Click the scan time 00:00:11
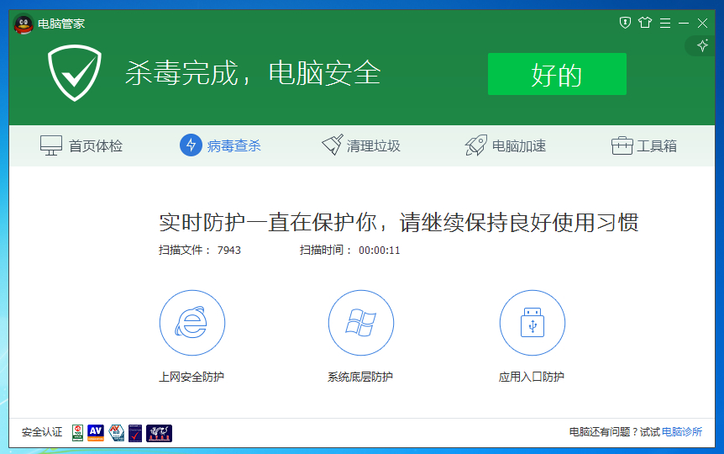Image resolution: width=724 pixels, height=454 pixels. (379, 250)
